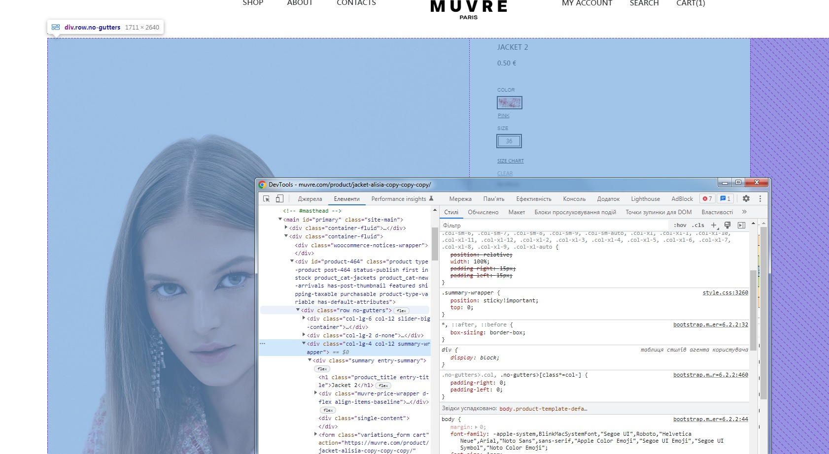Expand the col-lg-2 d-none div
Screen dimensions: 829x454
[x=304, y=335]
